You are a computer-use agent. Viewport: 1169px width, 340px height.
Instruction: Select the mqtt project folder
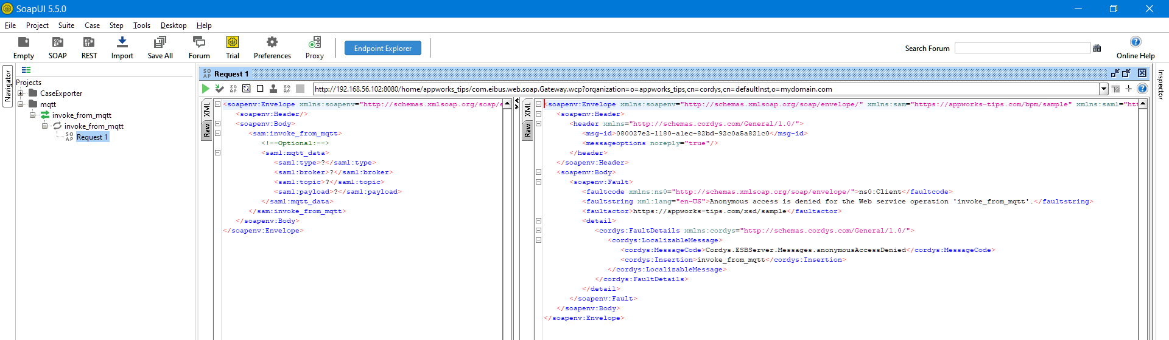click(x=48, y=104)
